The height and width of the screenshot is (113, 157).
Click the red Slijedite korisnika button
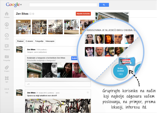[83, 14]
